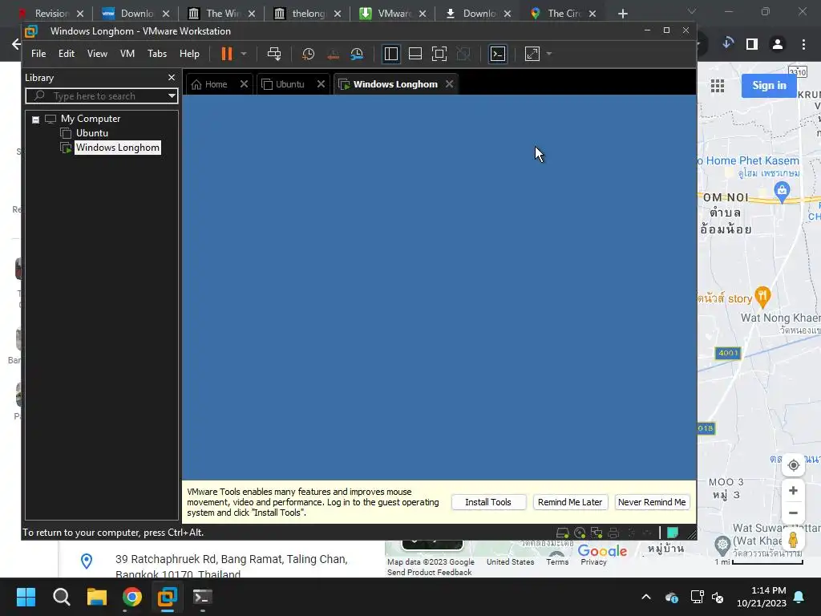Click the CD/DVD drive status icon

(x=580, y=533)
